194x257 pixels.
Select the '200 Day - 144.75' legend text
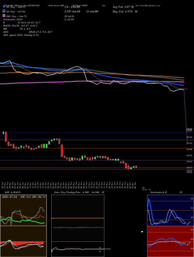pyautogui.click(x=16, y=16)
